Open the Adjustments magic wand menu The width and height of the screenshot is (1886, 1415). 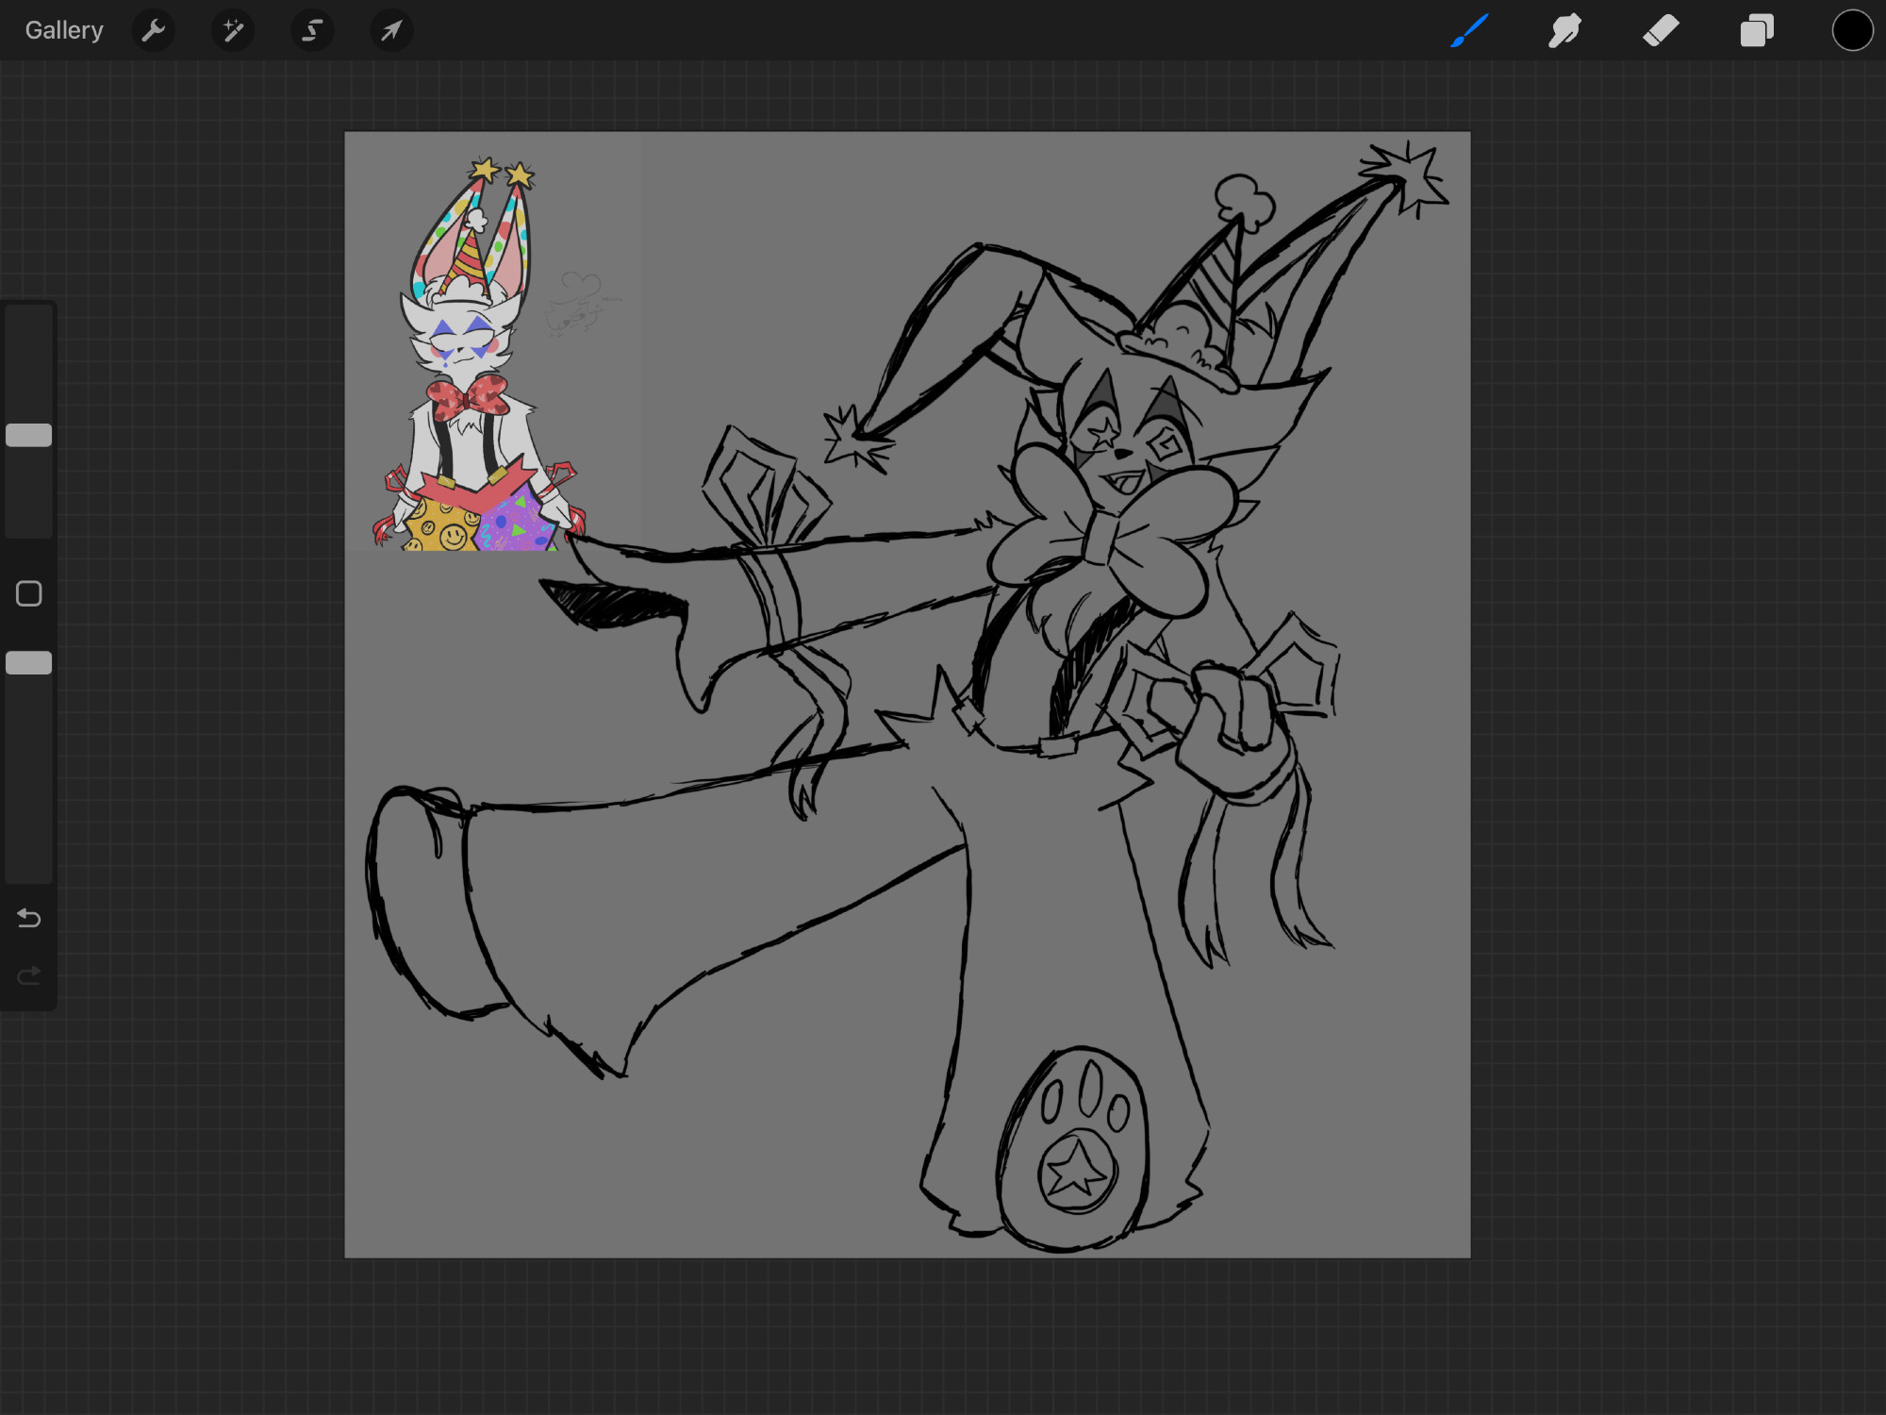pyautogui.click(x=233, y=31)
